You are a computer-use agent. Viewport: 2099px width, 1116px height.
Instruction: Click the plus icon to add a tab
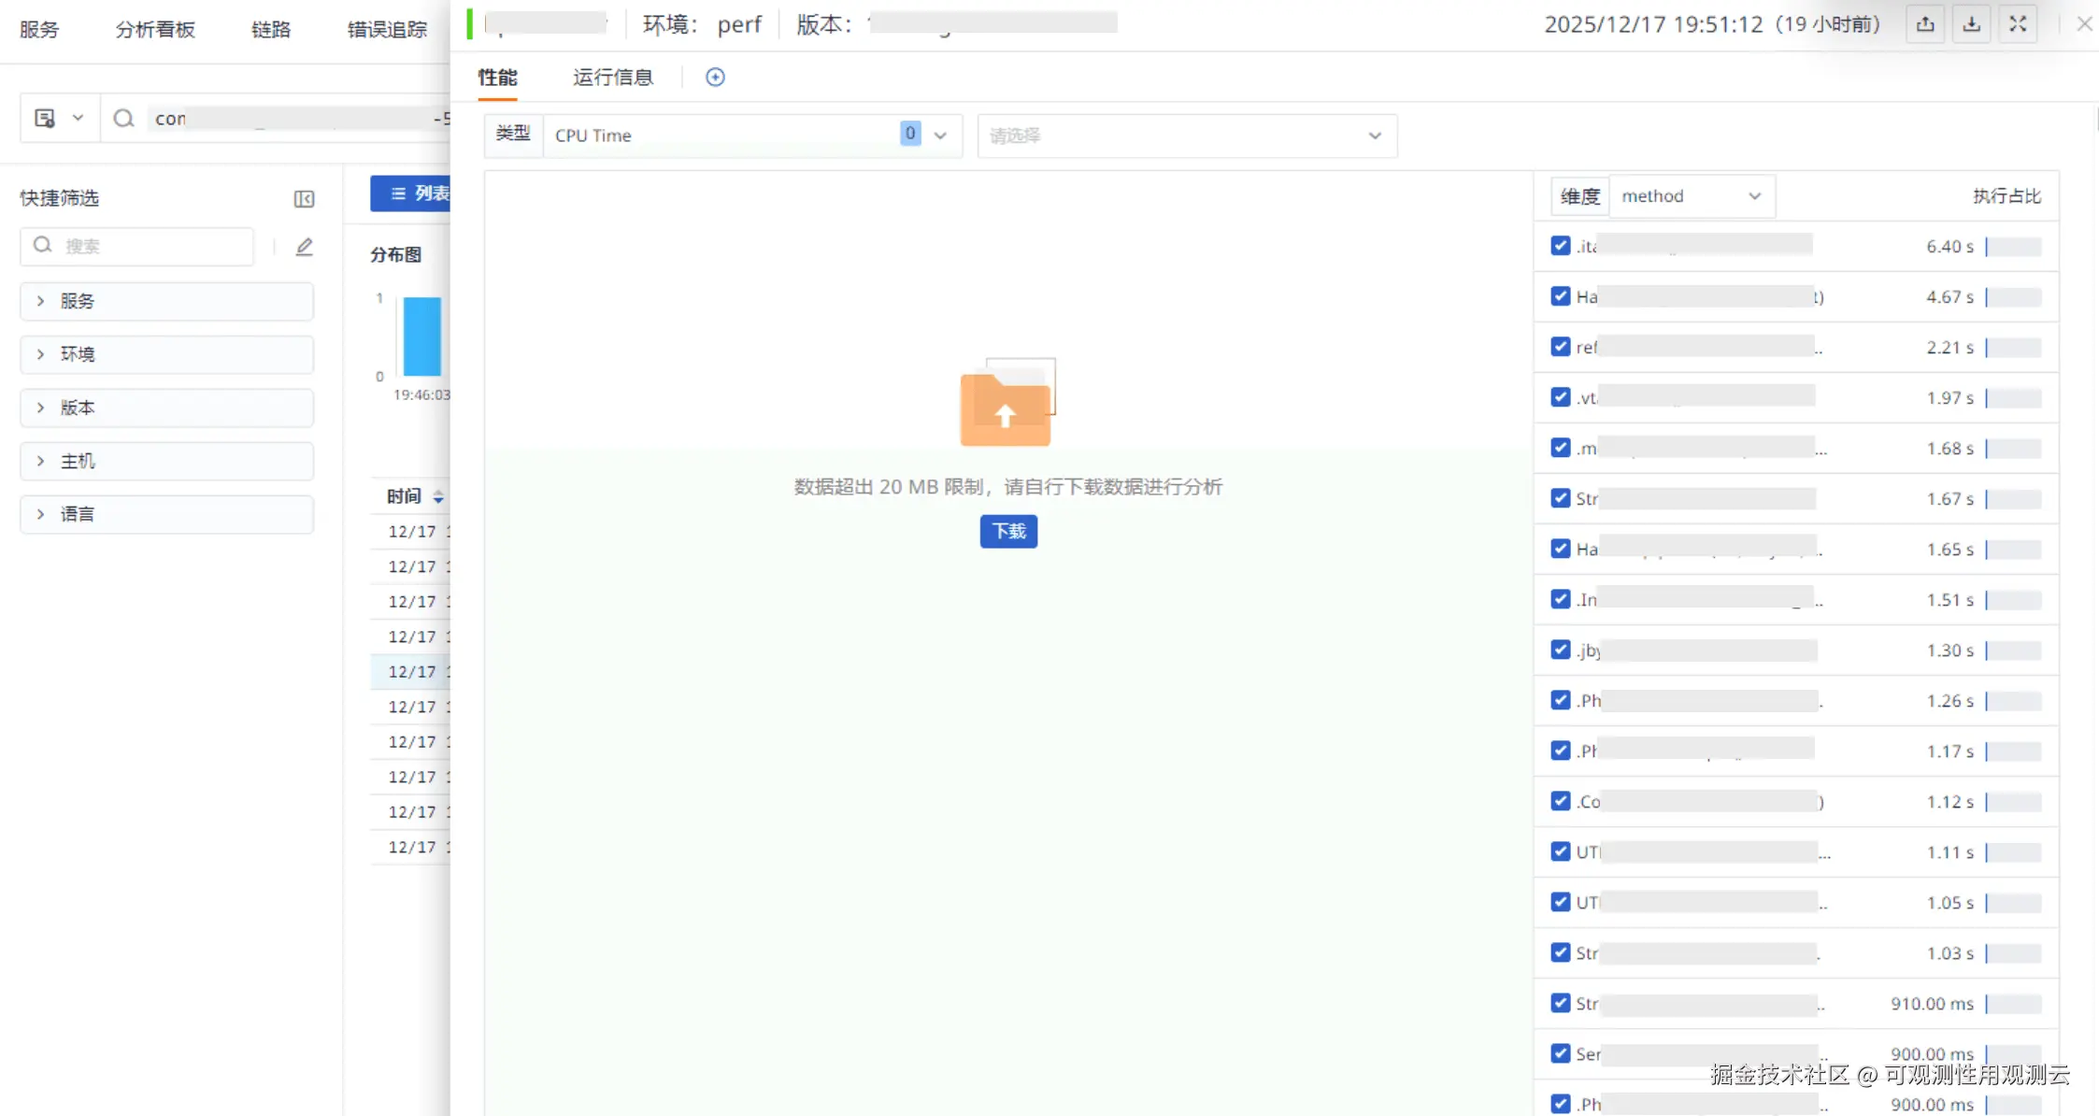pos(715,78)
